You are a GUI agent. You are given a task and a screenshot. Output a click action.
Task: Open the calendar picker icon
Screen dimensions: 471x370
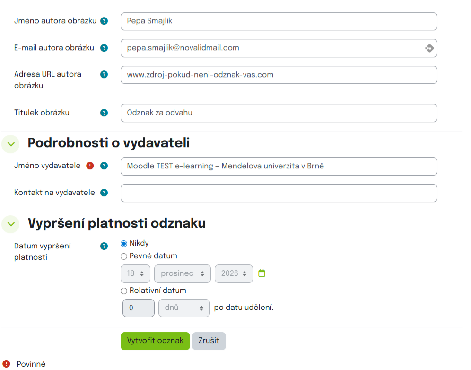point(262,273)
